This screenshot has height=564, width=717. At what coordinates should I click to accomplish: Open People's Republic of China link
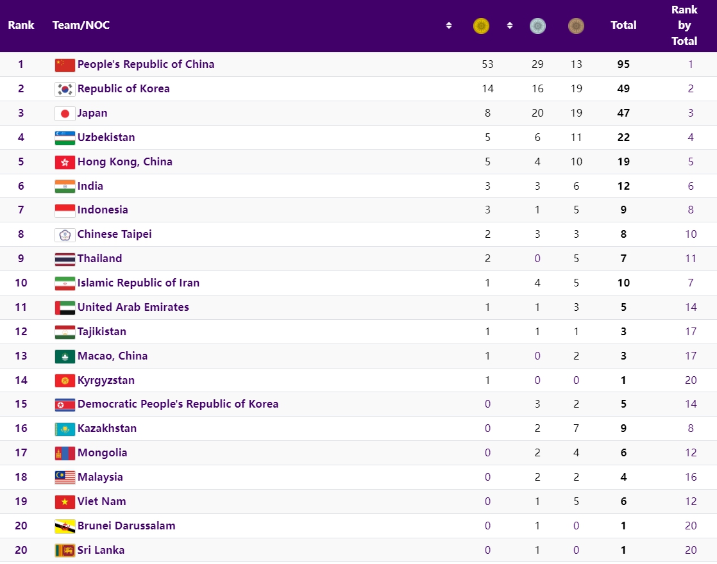[146, 64]
